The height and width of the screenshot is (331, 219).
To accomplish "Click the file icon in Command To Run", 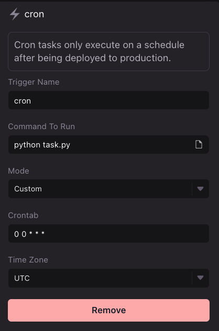I will pos(199,145).
